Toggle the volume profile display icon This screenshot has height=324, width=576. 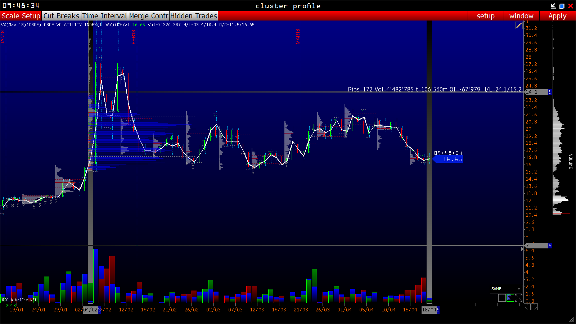pyautogui.click(x=510, y=298)
